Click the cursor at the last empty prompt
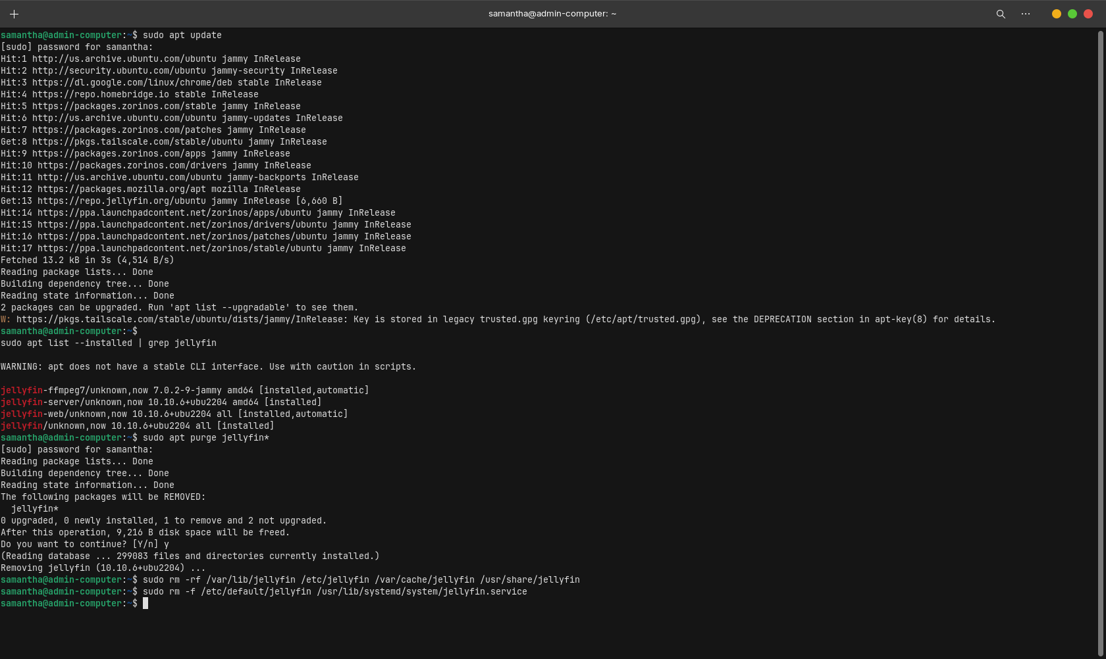1106x659 pixels. [x=145, y=604]
